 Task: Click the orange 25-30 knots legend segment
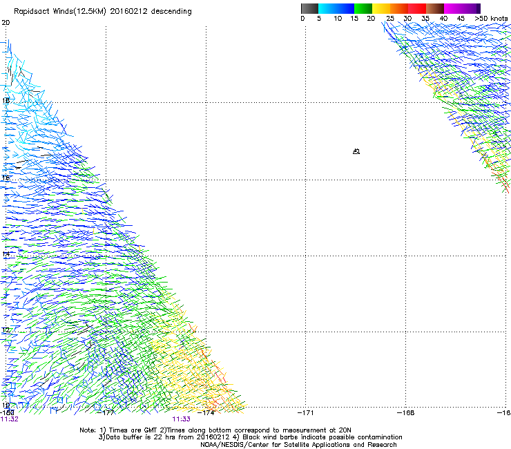point(399,8)
